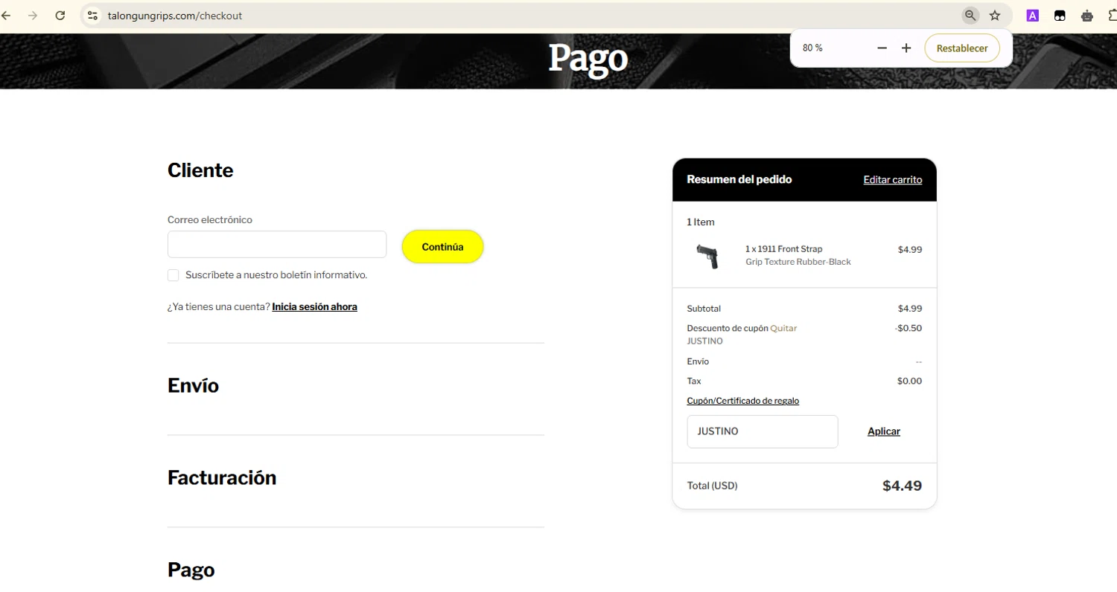Click the large Pago banner title
The image size is (1117, 592).
tap(588, 58)
